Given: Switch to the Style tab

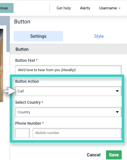Looking at the screenshot, I should (x=99, y=36).
